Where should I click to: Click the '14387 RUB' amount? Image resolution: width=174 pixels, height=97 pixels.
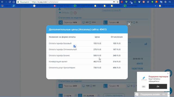137,68
